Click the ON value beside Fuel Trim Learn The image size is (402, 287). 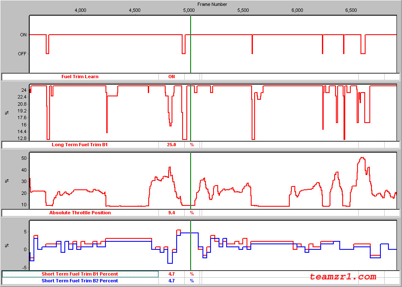point(171,77)
